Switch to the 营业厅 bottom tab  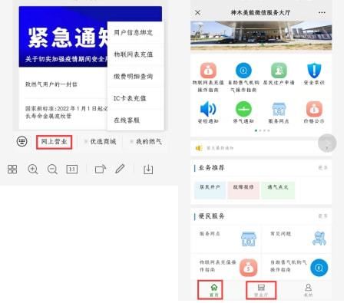pyautogui.click(x=261, y=290)
